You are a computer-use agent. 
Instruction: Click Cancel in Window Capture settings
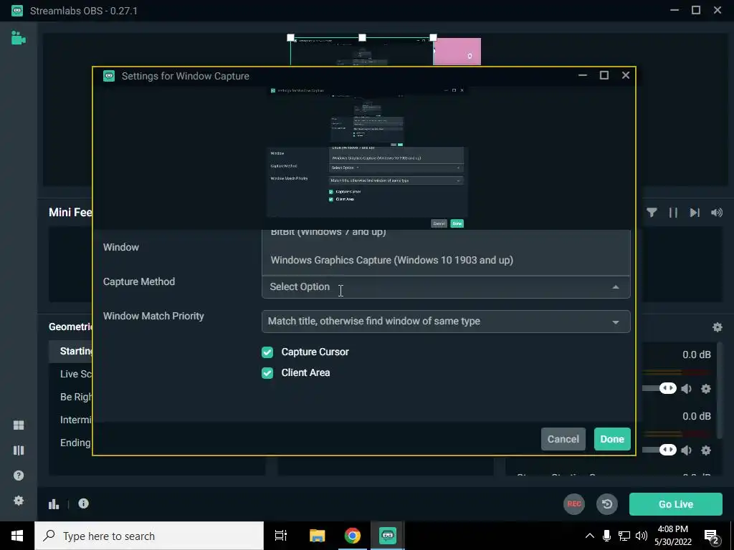[563, 439]
